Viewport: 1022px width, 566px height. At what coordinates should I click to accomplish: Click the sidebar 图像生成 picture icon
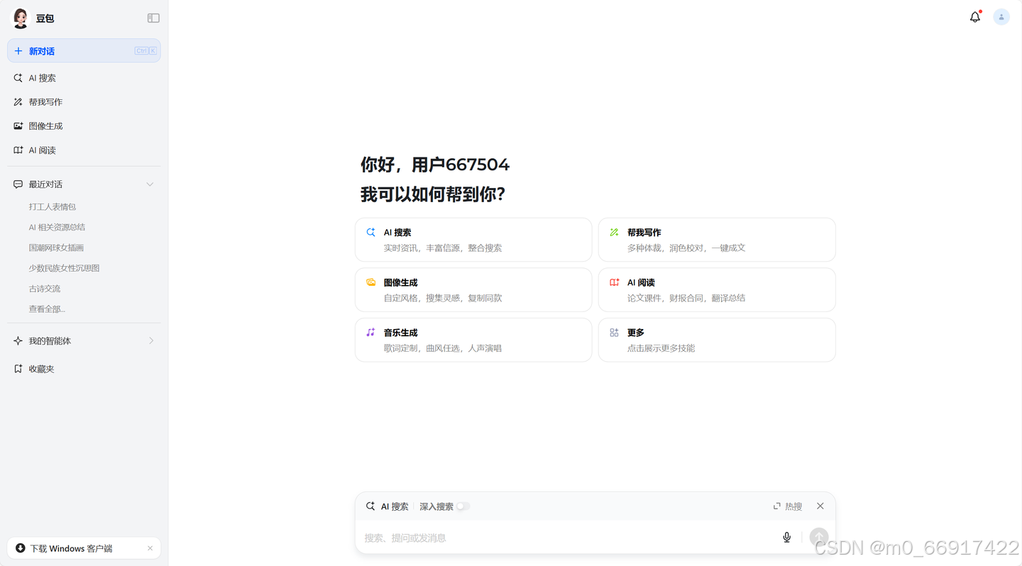tap(18, 126)
